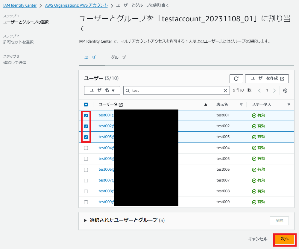Click the 9 件の一致 match count

242,90
